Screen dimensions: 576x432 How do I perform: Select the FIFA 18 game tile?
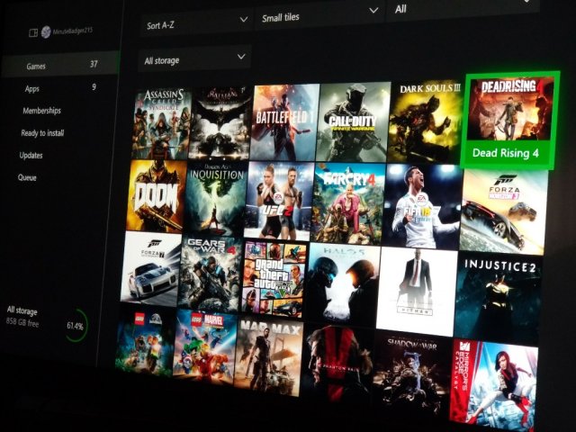422,206
